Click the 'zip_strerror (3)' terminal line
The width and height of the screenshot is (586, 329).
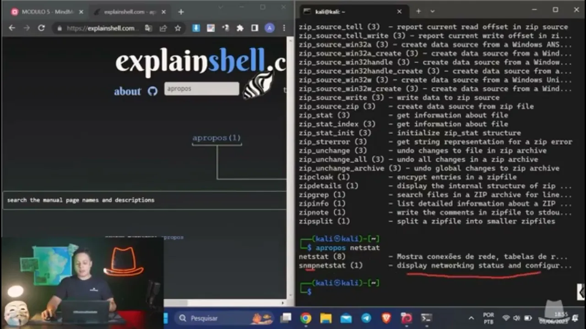click(435, 142)
